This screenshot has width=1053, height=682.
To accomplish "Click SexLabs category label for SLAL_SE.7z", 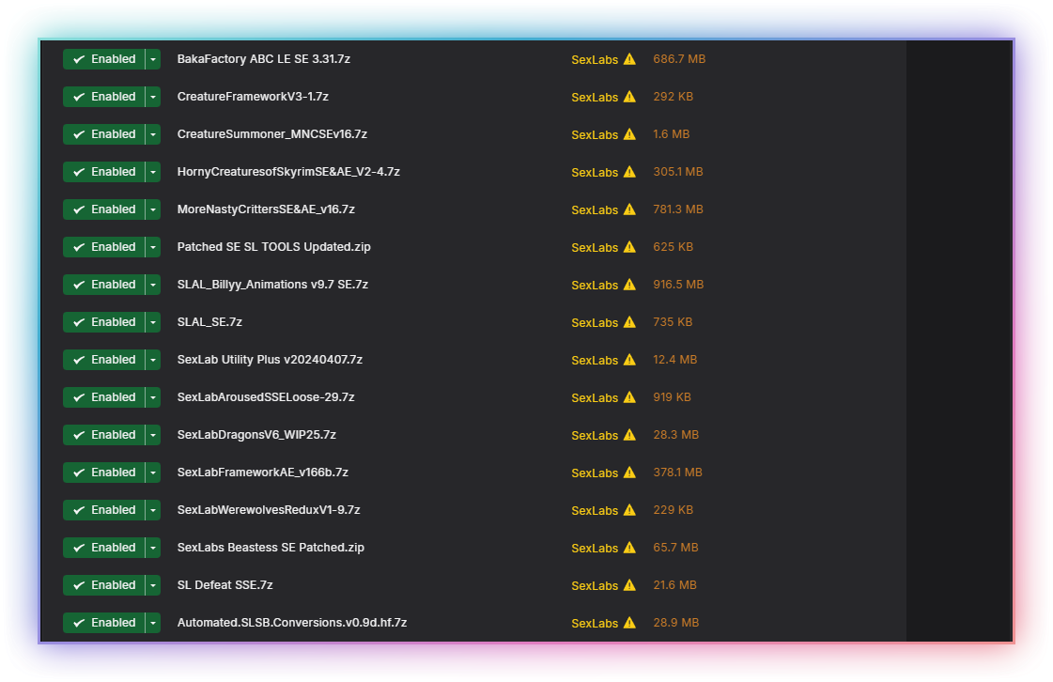I will 595,322.
